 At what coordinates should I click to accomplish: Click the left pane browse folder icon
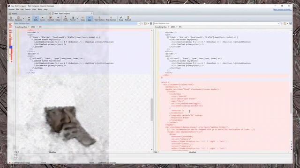[145, 23]
